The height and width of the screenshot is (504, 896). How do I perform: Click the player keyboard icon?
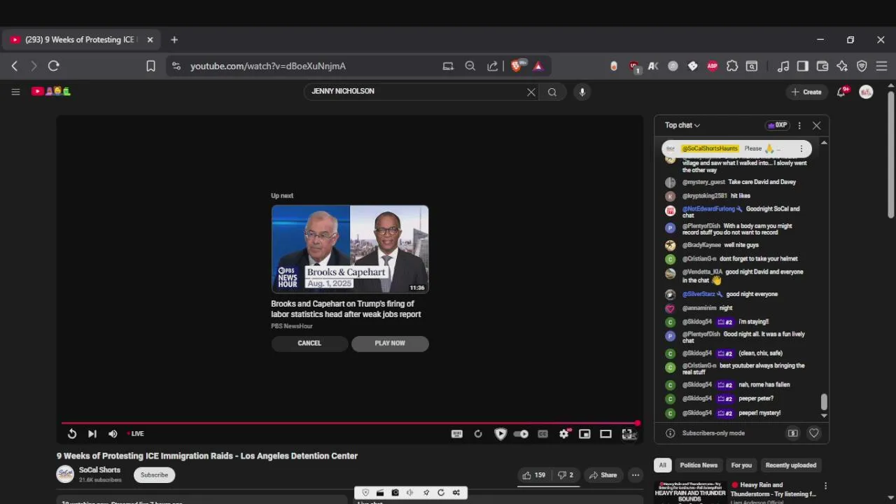457,434
